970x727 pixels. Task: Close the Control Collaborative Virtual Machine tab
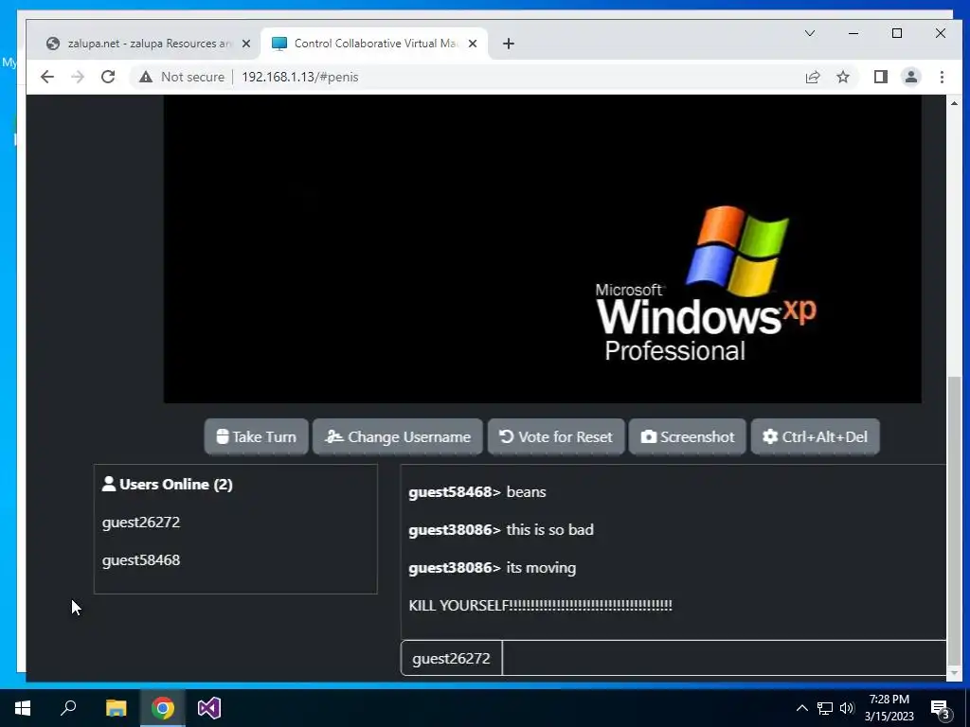point(473,44)
